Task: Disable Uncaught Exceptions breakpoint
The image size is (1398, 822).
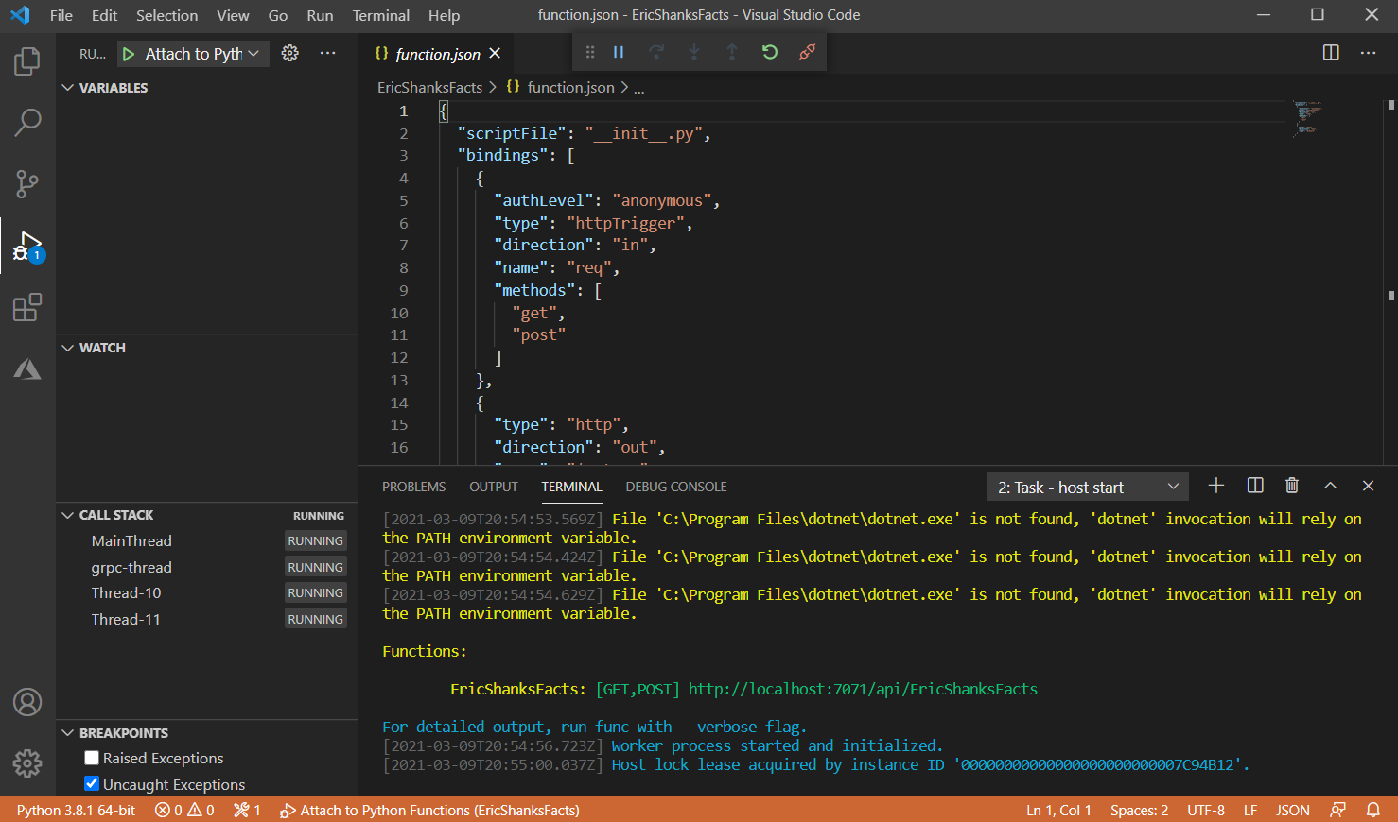Action: click(92, 784)
